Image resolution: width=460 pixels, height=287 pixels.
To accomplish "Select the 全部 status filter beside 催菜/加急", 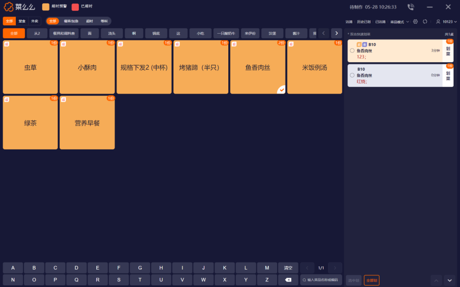I will coord(52,21).
